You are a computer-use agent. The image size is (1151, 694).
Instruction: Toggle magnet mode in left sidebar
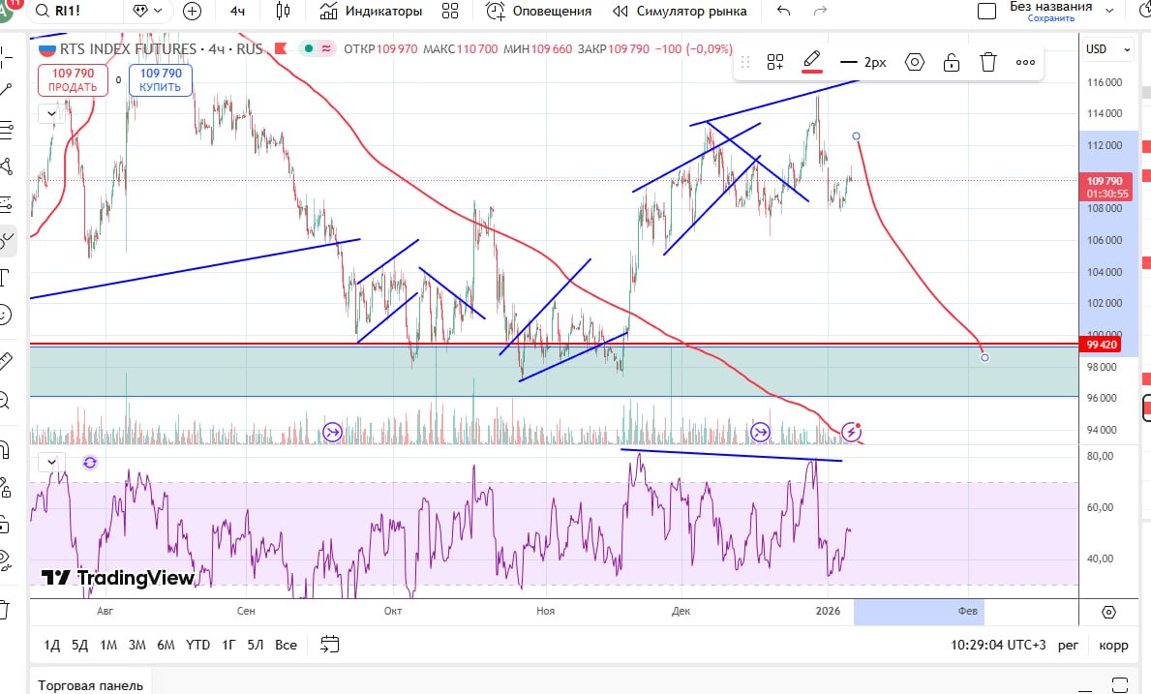click(6, 449)
